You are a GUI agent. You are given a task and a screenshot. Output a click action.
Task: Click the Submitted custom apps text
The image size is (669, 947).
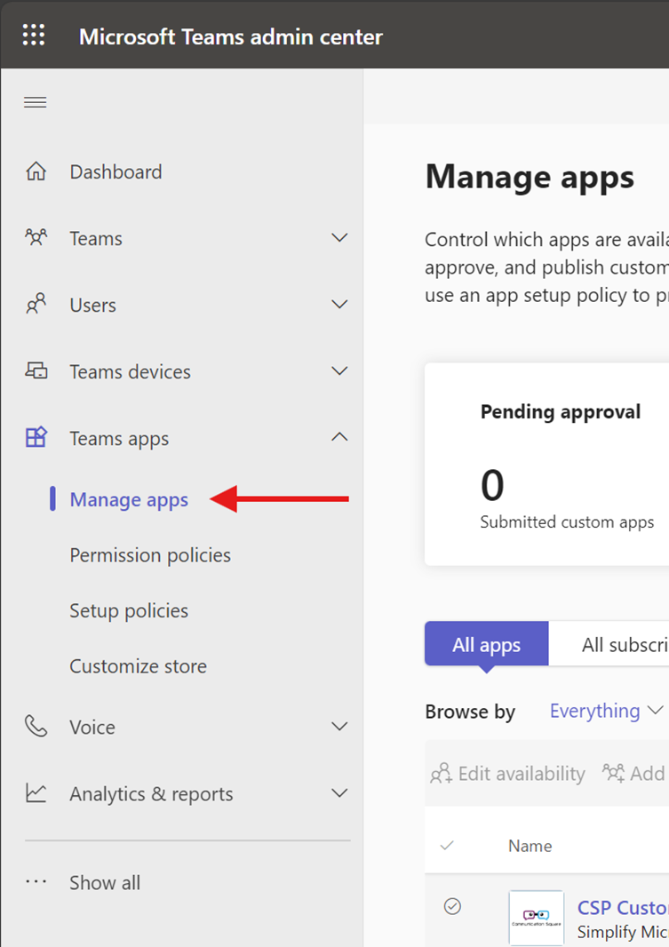567,521
